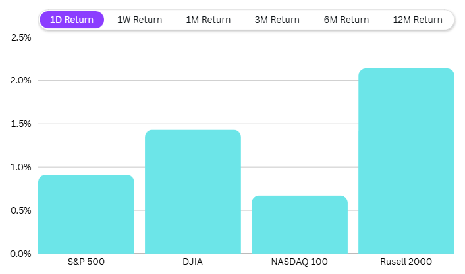Click the Rusell 2000 axis label
This screenshot has height=274, width=465.
(x=406, y=262)
